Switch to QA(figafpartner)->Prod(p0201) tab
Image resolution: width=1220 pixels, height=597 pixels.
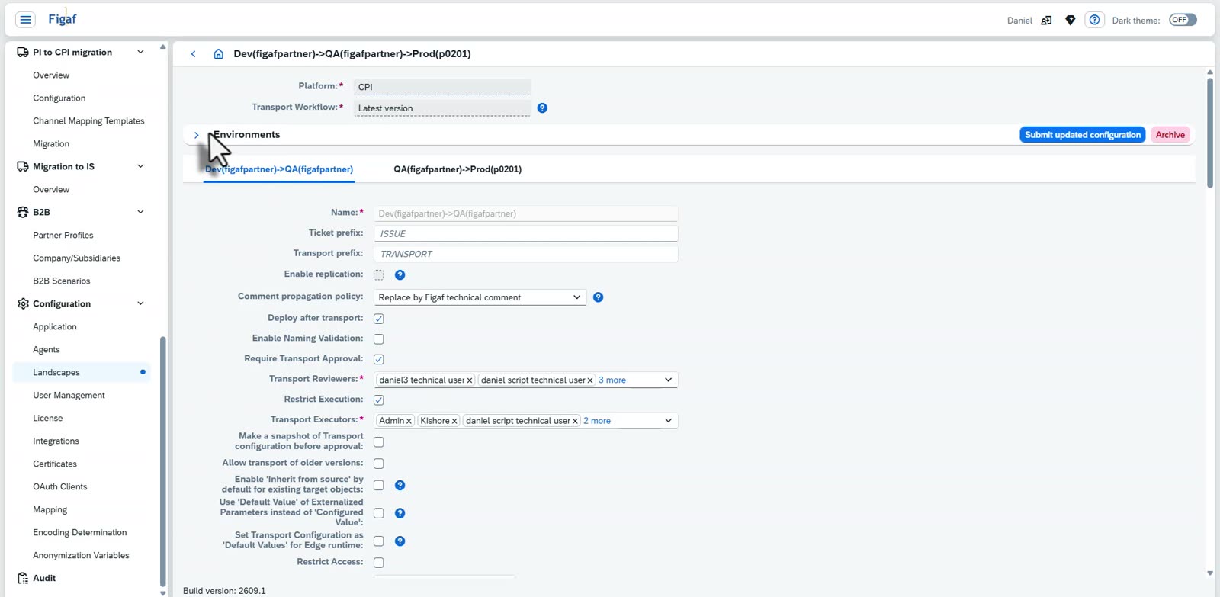457,169
